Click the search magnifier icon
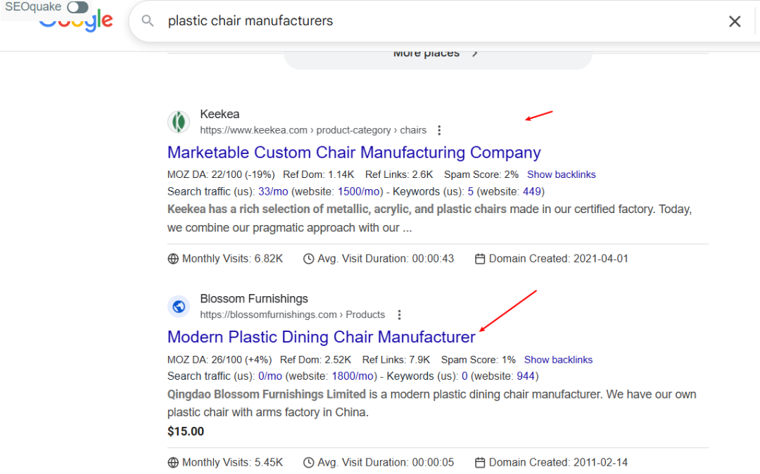Screen dimensions: 760x474 (x=148, y=21)
